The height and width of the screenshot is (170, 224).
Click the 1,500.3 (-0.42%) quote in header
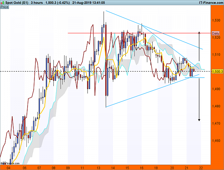tap(58, 3)
